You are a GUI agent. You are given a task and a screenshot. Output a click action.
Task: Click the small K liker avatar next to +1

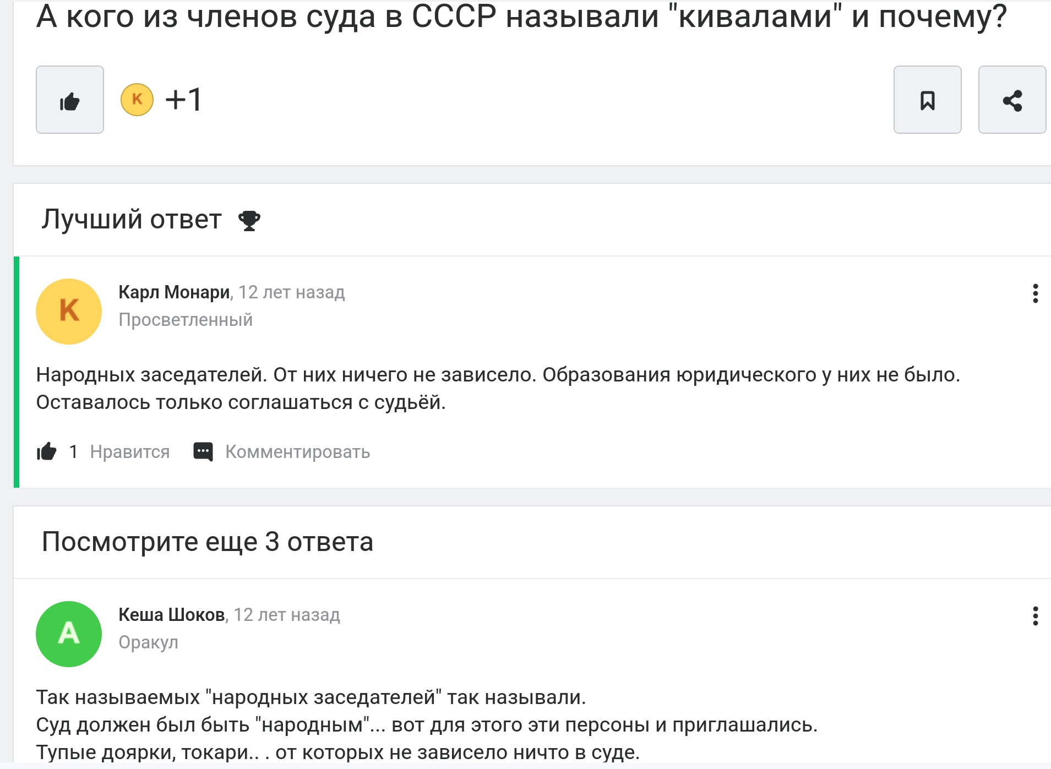tap(137, 100)
